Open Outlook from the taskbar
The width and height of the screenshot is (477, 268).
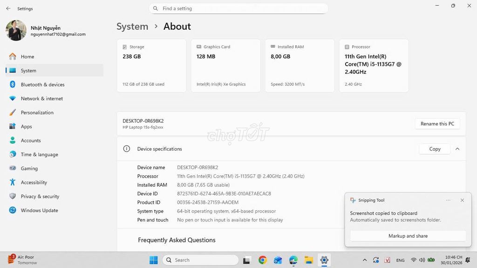278,260
